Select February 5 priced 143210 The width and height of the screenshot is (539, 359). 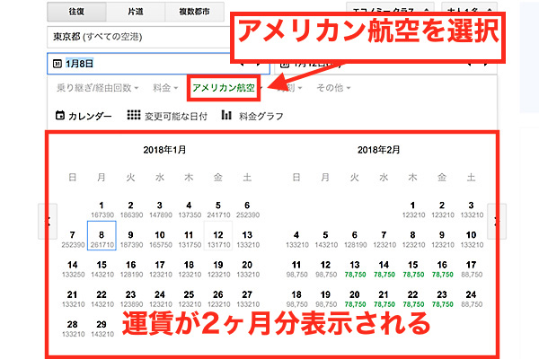(326, 240)
